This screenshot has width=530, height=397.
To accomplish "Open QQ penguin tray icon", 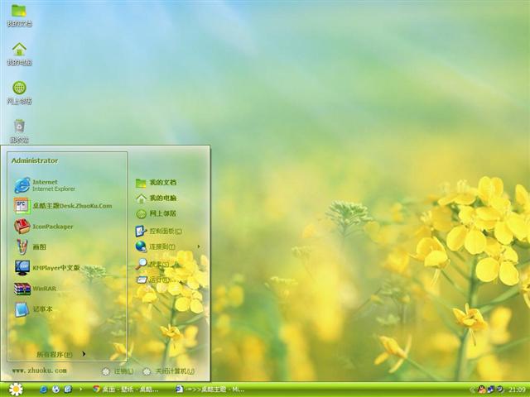I will coord(481,390).
